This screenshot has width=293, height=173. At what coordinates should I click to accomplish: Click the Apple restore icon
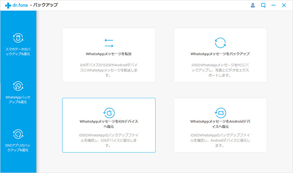pyautogui.click(x=109, y=113)
